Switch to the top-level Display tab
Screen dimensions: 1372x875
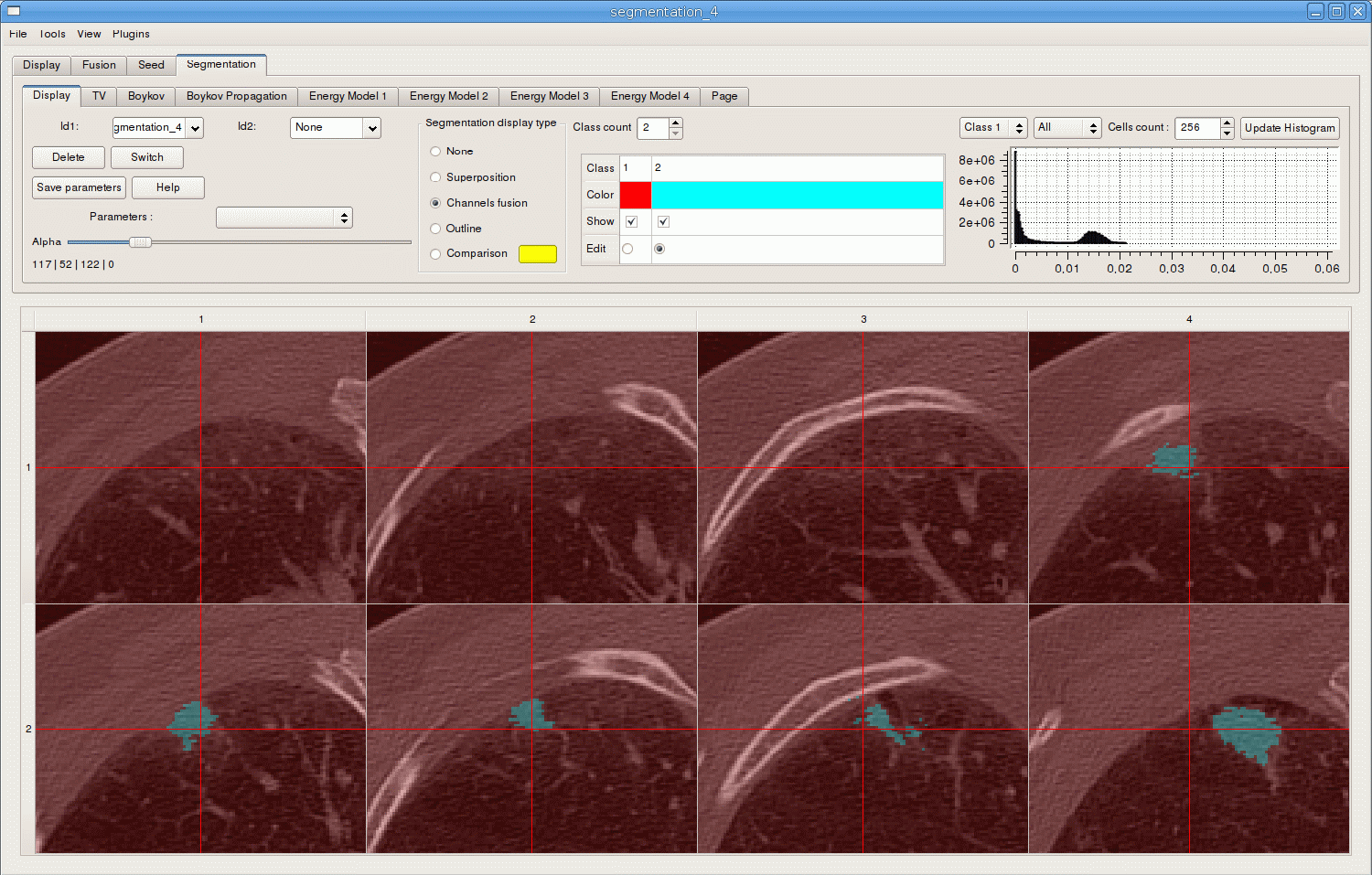(x=41, y=65)
